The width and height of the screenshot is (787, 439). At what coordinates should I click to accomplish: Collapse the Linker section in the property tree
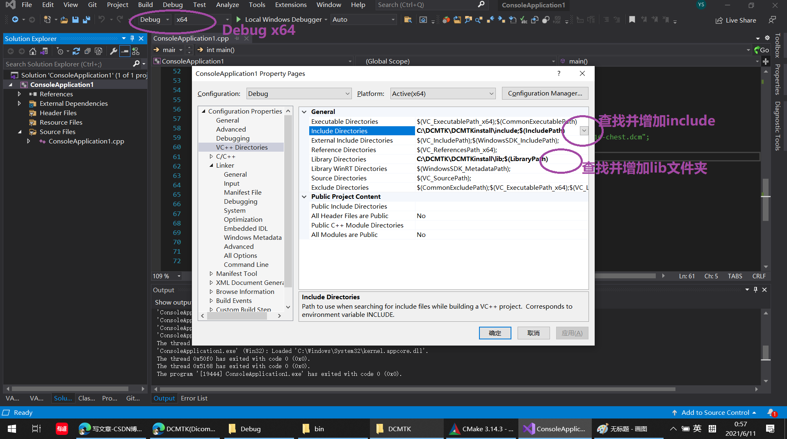[x=212, y=165]
